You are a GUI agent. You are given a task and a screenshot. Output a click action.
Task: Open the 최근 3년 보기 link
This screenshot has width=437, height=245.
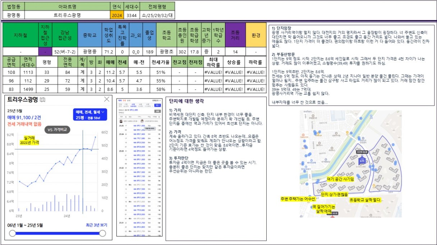click(96, 225)
